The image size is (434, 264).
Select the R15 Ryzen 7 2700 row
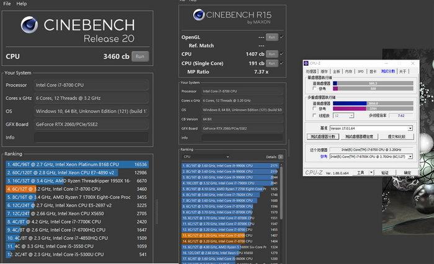pyautogui.click(x=230, y=189)
